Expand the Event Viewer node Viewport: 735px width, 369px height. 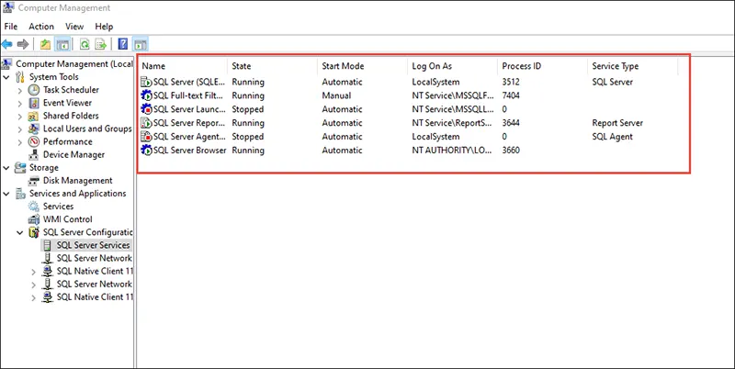20,103
